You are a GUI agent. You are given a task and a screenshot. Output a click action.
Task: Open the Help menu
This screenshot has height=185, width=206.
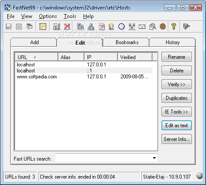pos(88,16)
